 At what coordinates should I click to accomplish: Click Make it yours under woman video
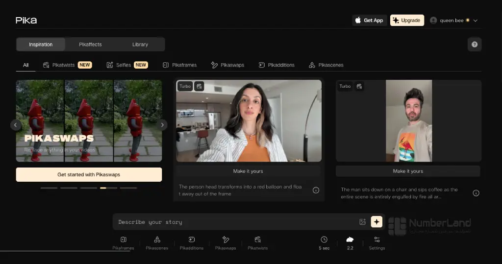coord(248,171)
